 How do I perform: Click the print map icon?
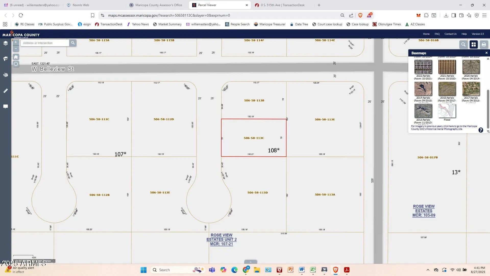coord(484,44)
